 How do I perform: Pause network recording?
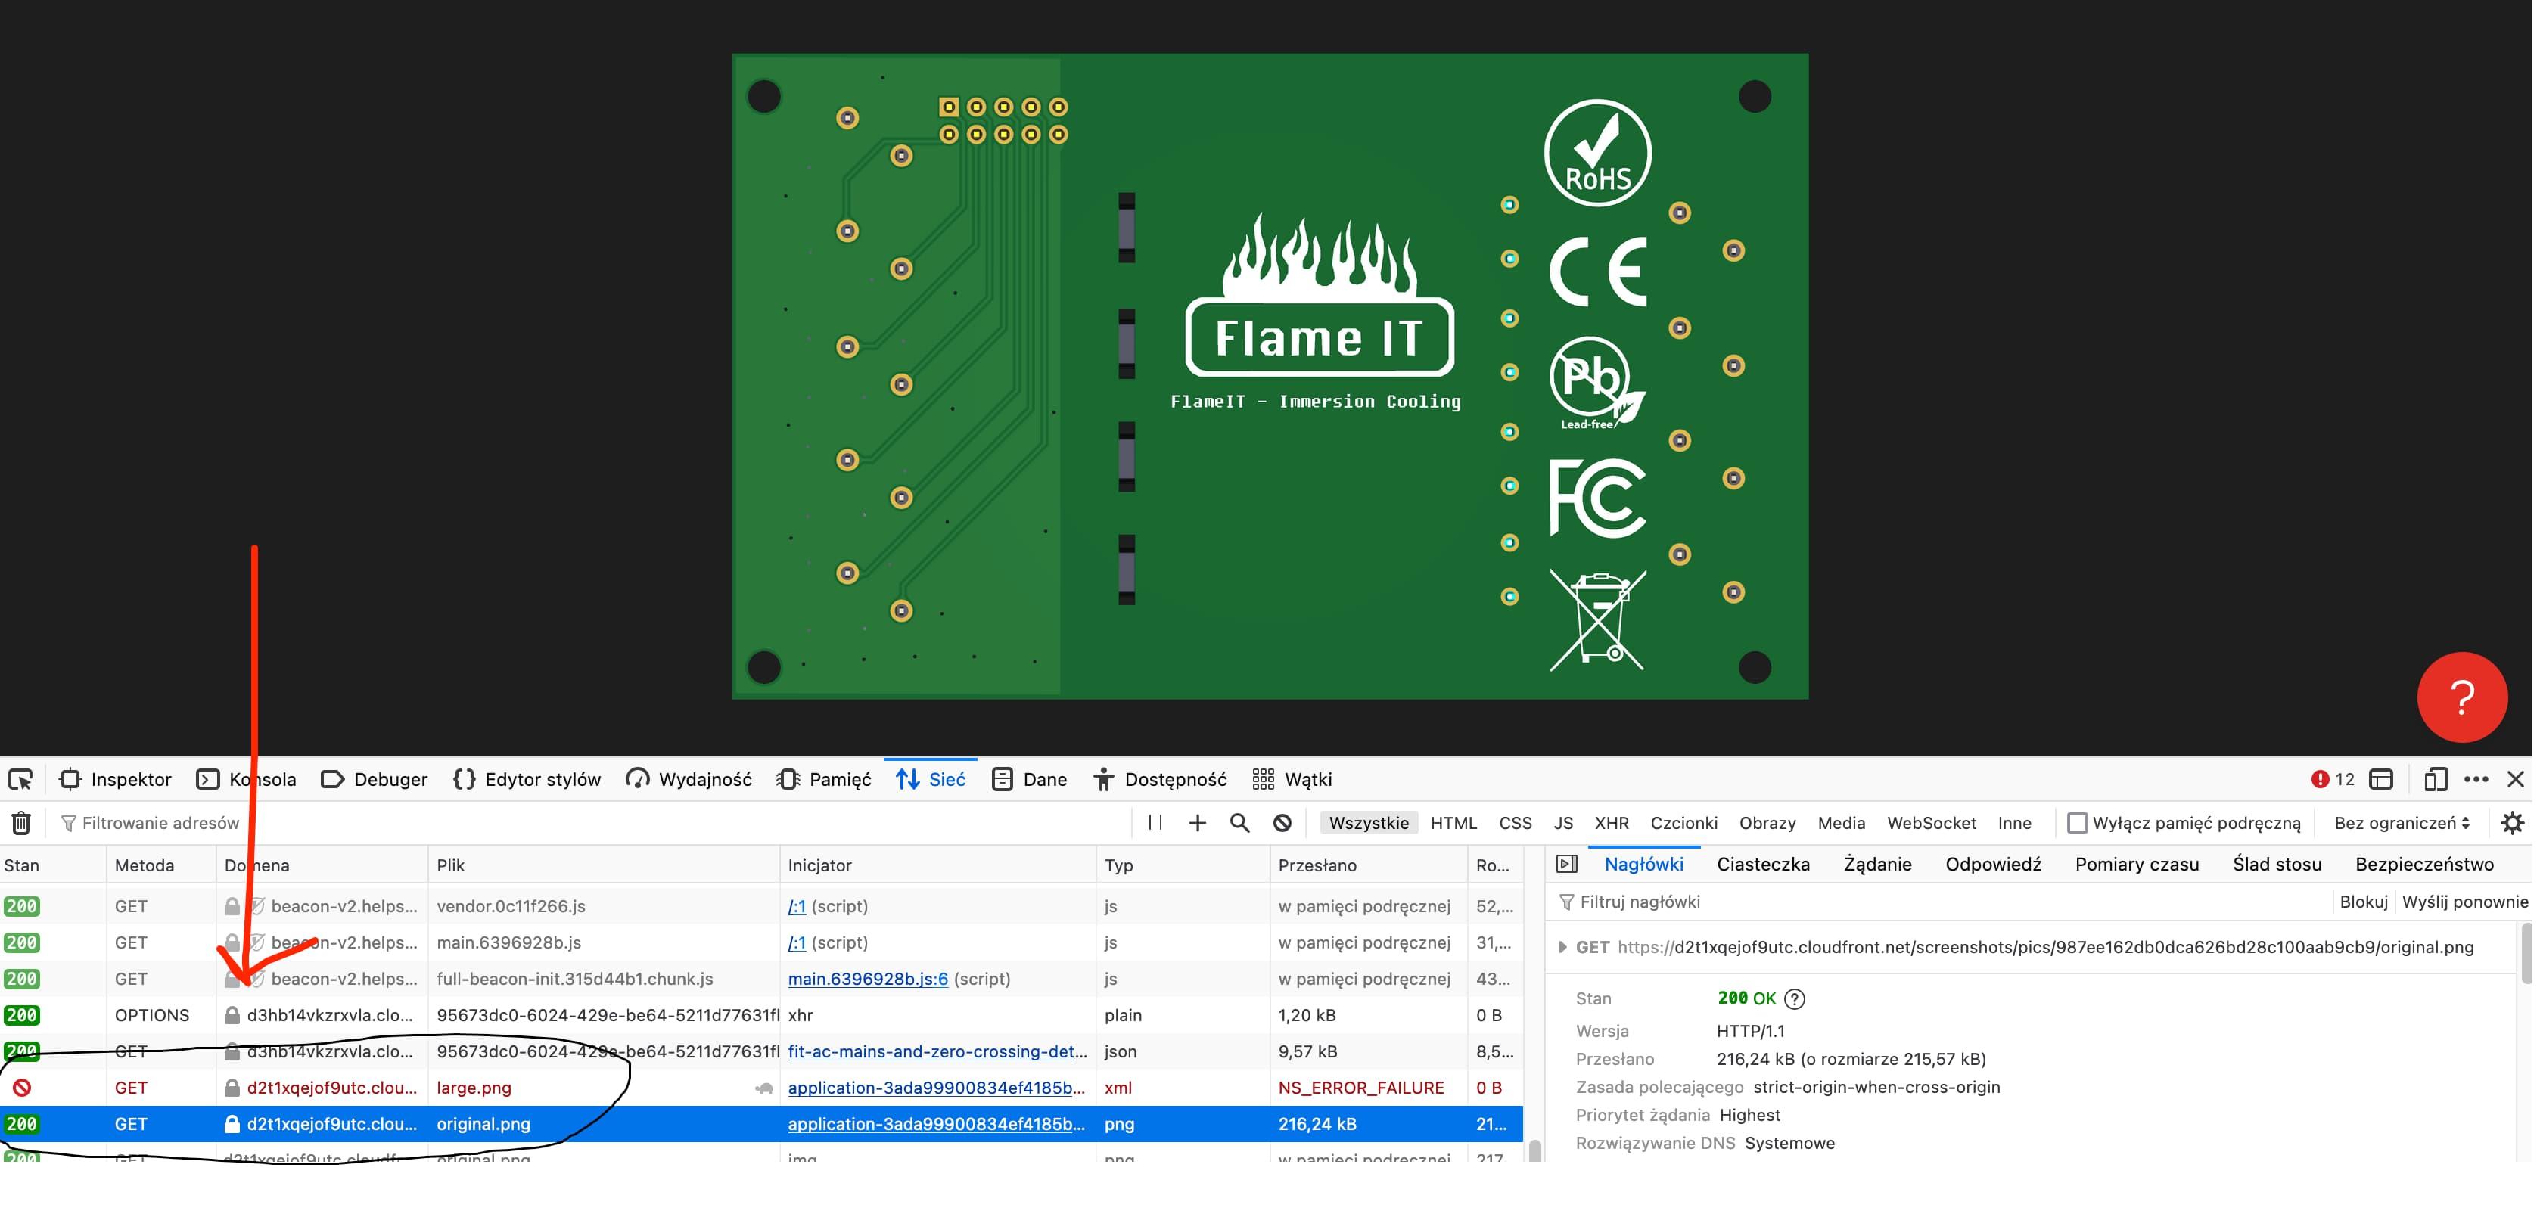click(x=1155, y=823)
